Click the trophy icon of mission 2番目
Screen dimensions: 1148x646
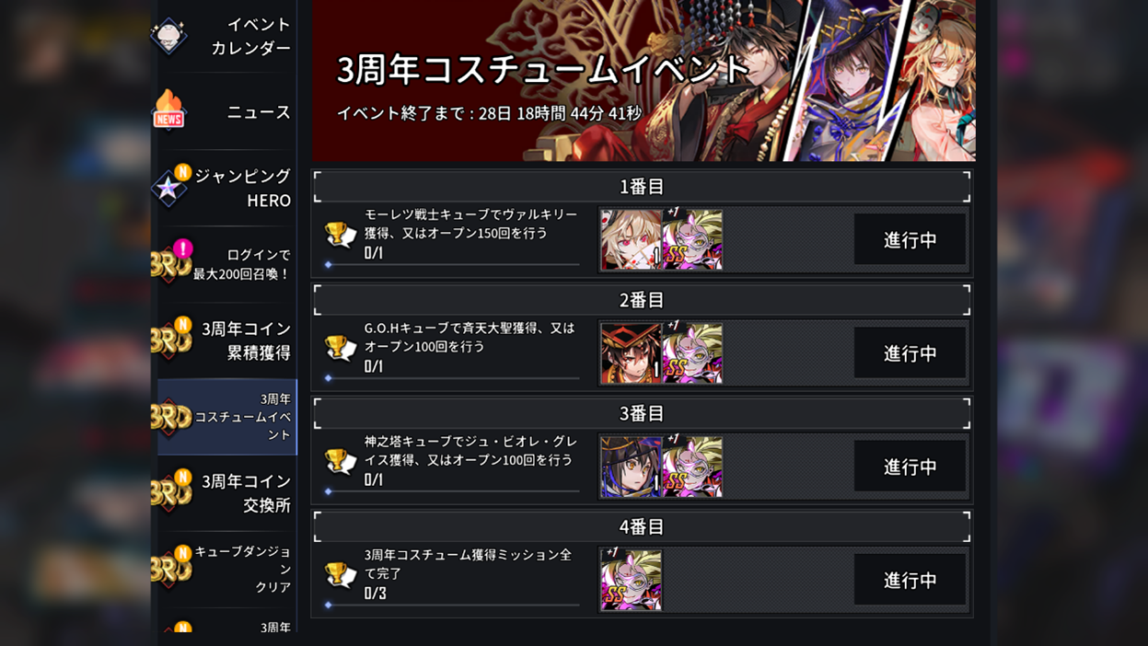tap(341, 348)
